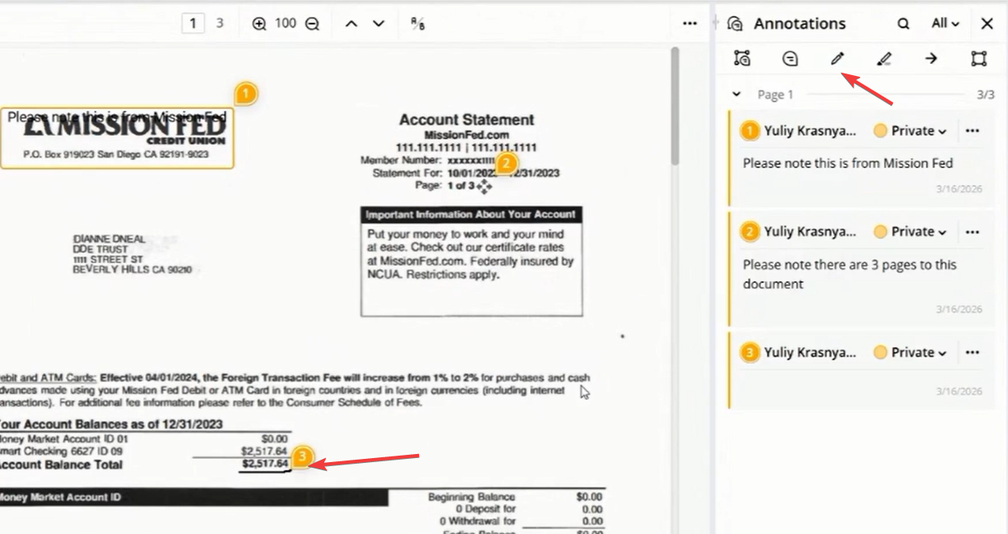This screenshot has width=1008, height=534.
Task: Go to next page with down arrow
Action: 379,23
